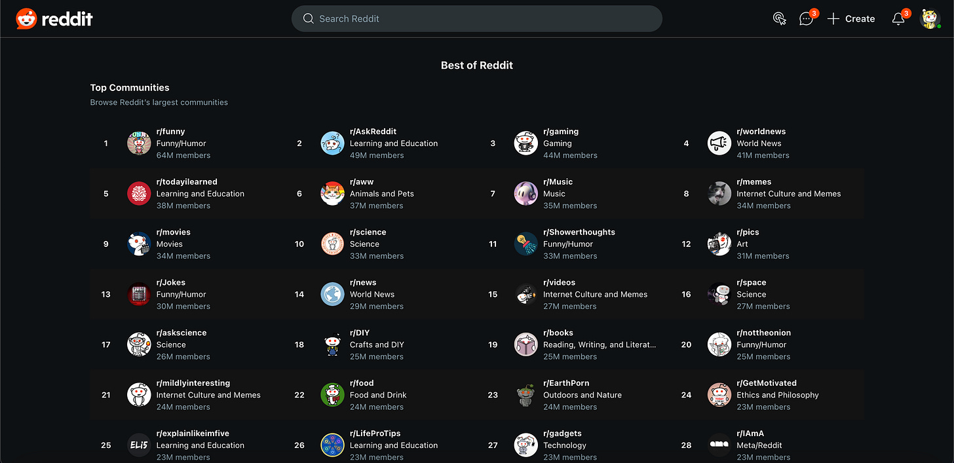Open the r/AskReddit community link
954x463 pixels.
pos(373,132)
